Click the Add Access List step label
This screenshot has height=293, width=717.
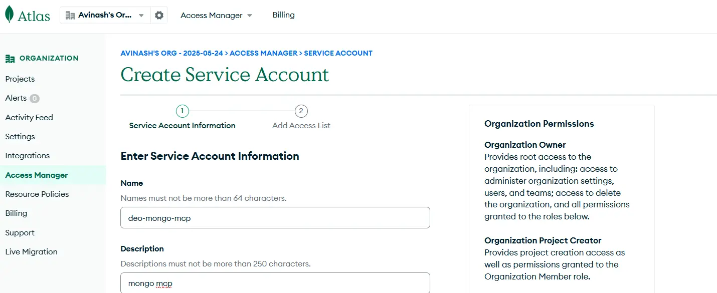click(x=301, y=126)
